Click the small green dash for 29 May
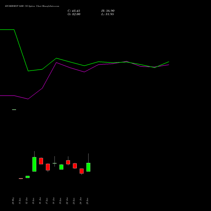 coord(14,110)
